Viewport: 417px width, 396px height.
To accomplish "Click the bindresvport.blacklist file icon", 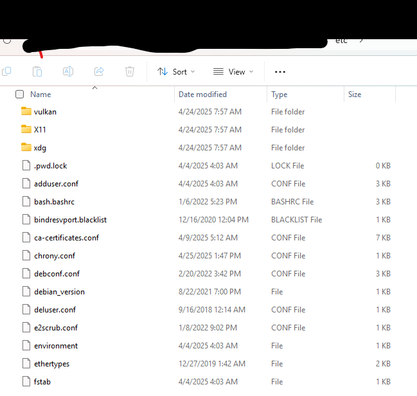I will 26,220.
